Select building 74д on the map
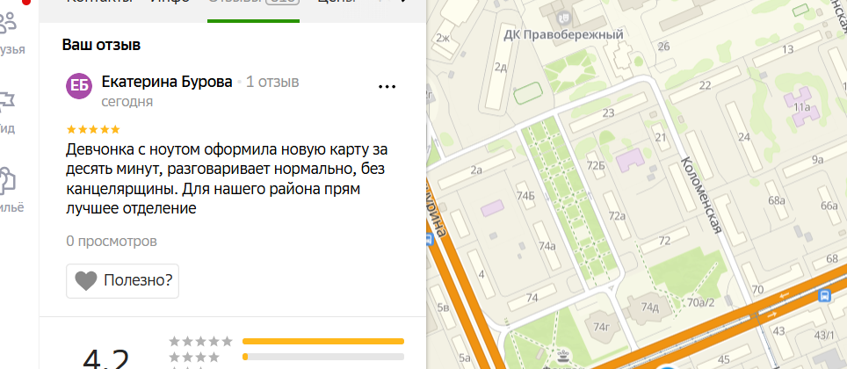The width and height of the screenshot is (847, 369). click(x=650, y=308)
